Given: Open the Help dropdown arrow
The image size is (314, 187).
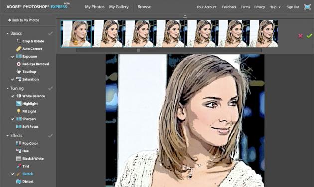Looking at the screenshot, I should tap(279, 7).
